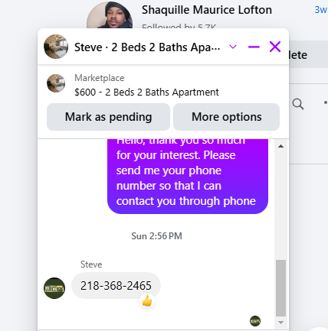This screenshot has width=328, height=331.
Task: Click the thumbs-up reaction on Steve's message
Action: click(x=147, y=301)
